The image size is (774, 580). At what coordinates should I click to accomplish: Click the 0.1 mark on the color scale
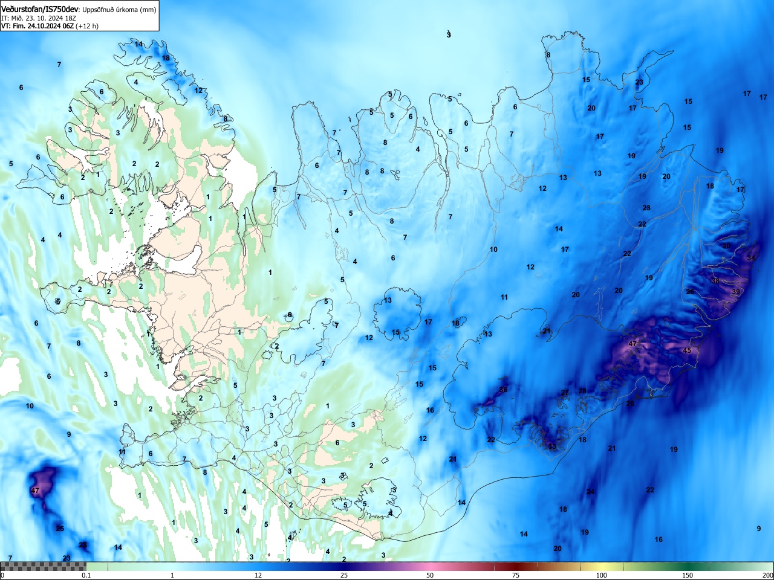(x=86, y=575)
